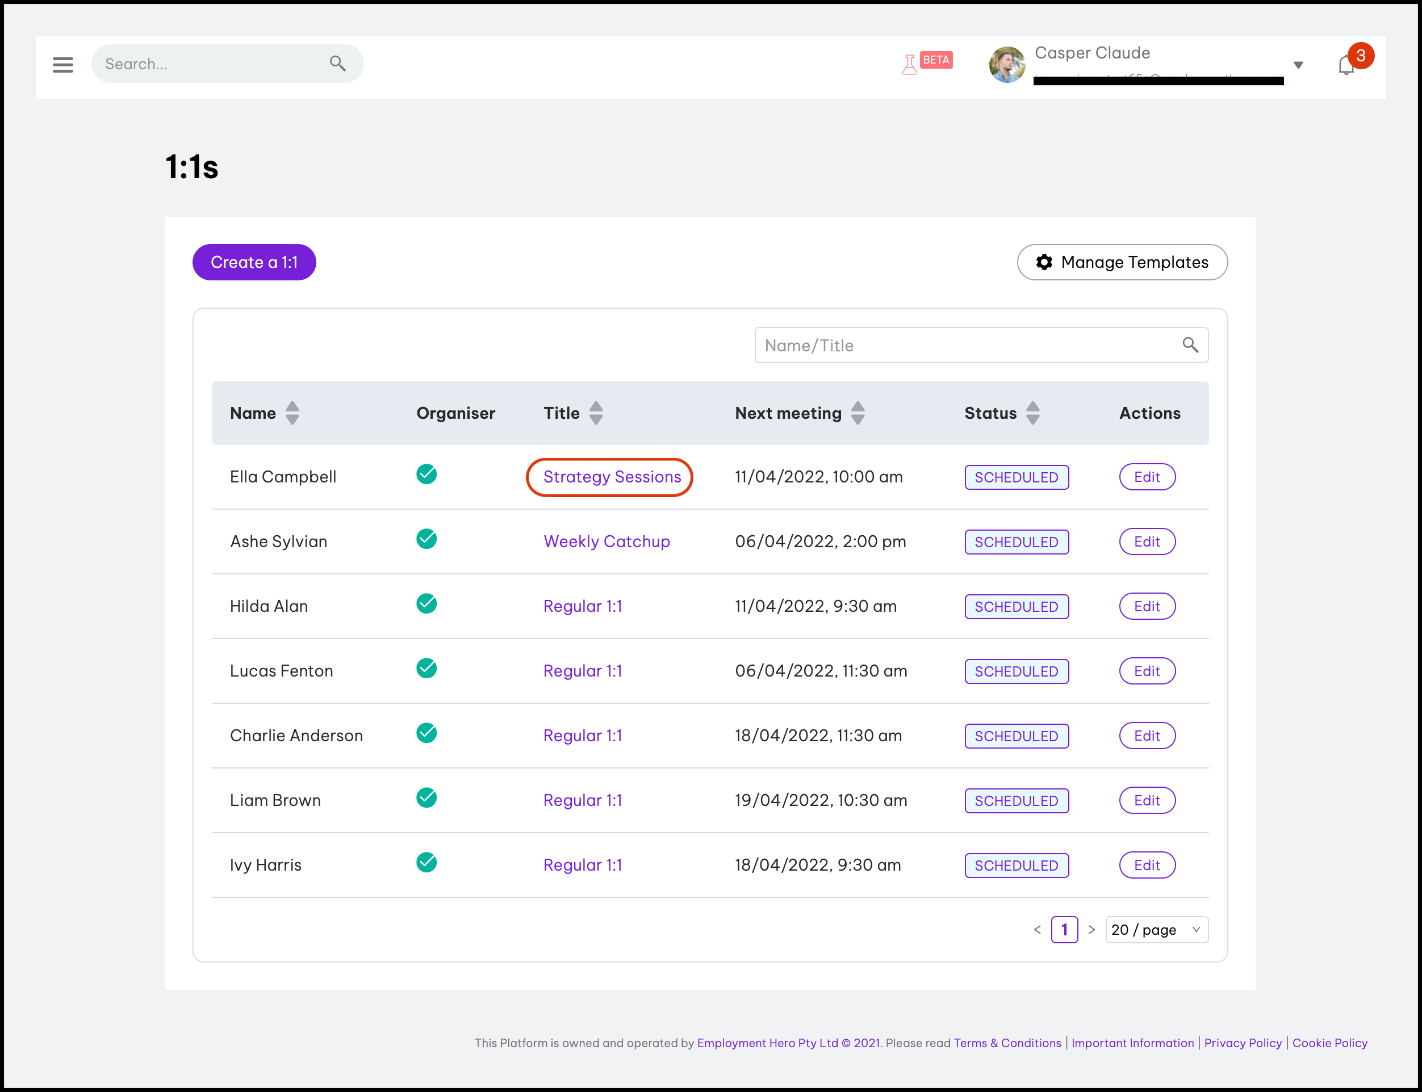Click the top search magnifier icon
1422x1092 pixels.
tap(337, 64)
